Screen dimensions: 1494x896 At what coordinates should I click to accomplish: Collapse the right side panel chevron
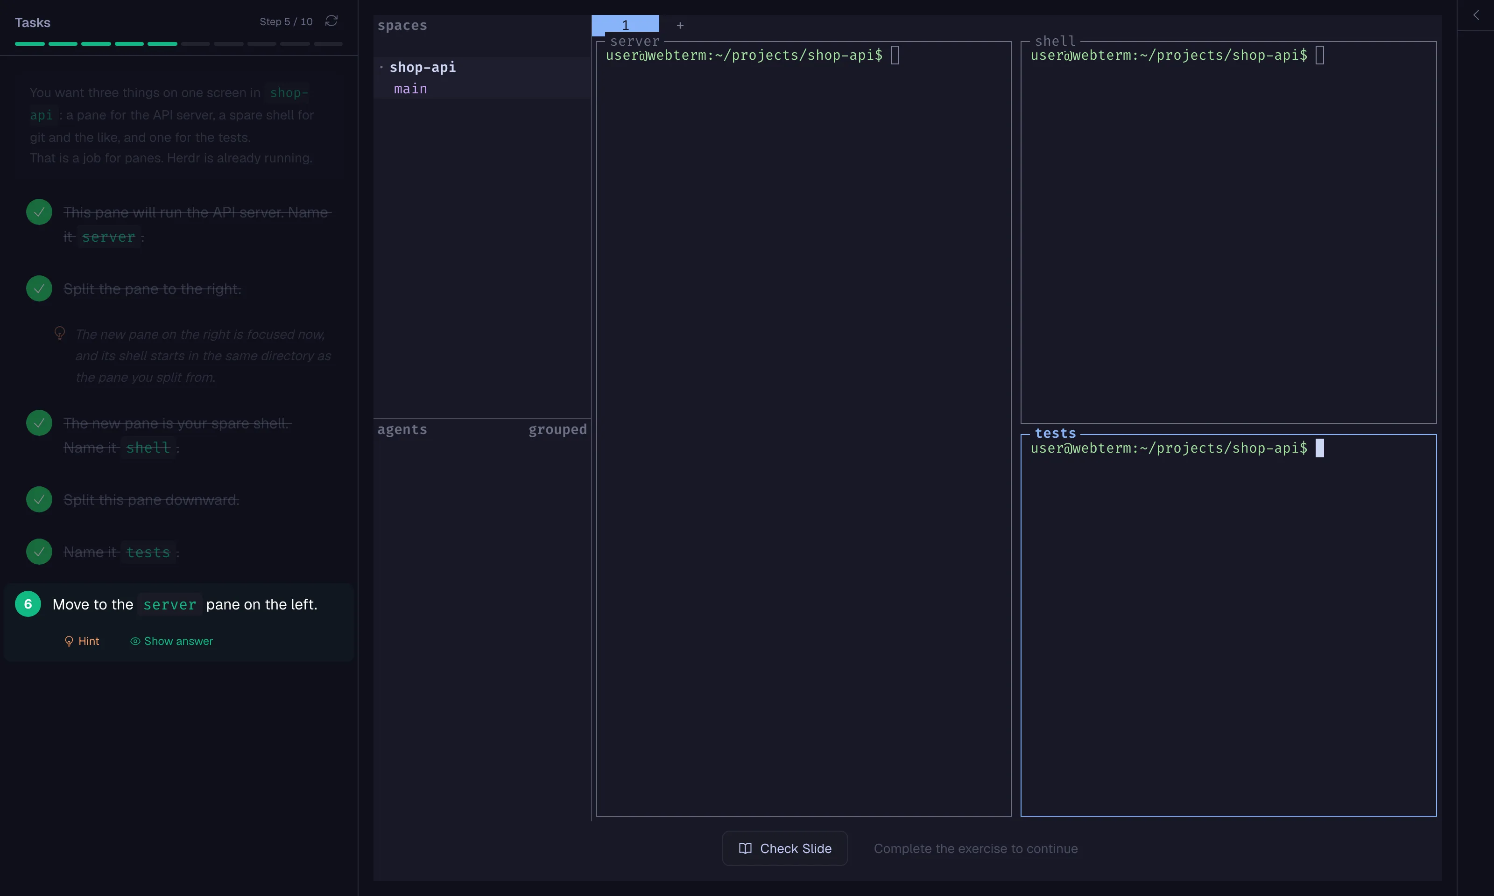click(x=1476, y=14)
